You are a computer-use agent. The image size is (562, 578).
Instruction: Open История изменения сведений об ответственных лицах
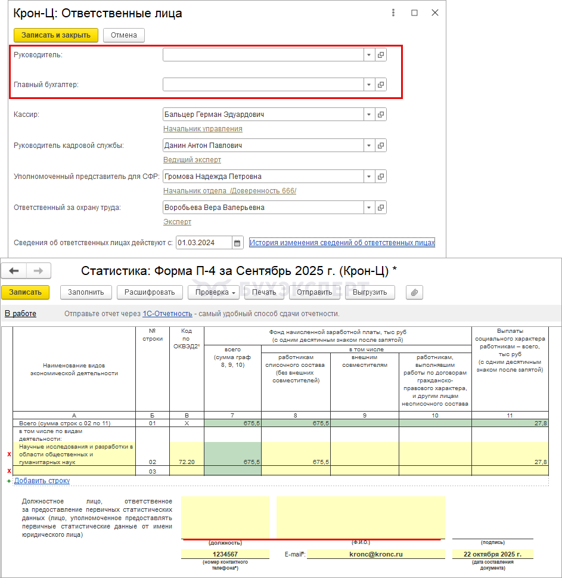[x=342, y=243]
